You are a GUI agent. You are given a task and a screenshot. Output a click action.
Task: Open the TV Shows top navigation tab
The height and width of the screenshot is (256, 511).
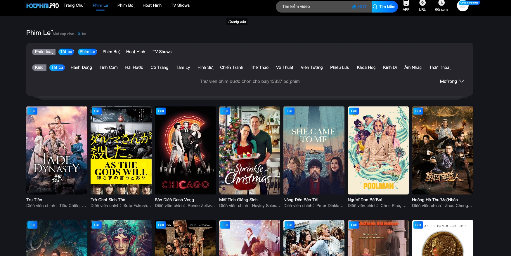point(180,5)
